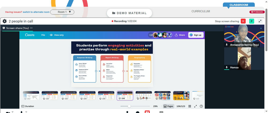The width and height of the screenshot is (268, 113).
Task: Open the Demo Material folder
Action: pyautogui.click(x=129, y=13)
